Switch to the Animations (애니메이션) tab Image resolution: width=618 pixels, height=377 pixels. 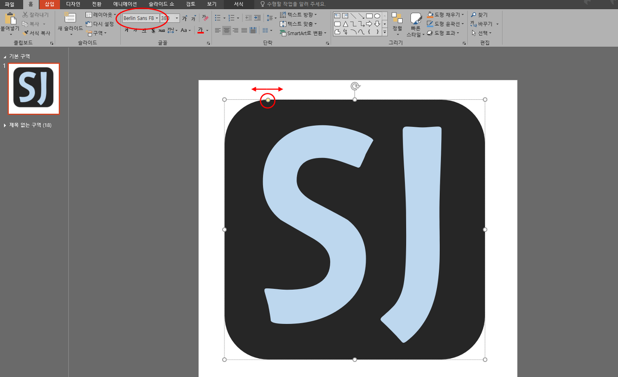coord(125,4)
